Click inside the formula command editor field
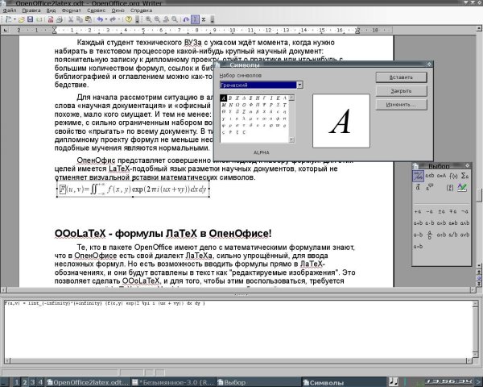This screenshot has width=483, height=387. [x=238, y=329]
